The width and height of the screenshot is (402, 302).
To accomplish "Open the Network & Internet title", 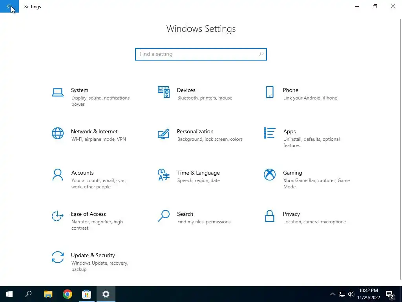I will [x=94, y=131].
